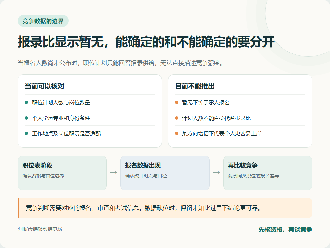330x248 pixels.
Task: Click the text 观察同类职位的报名差异
Action: point(253,176)
